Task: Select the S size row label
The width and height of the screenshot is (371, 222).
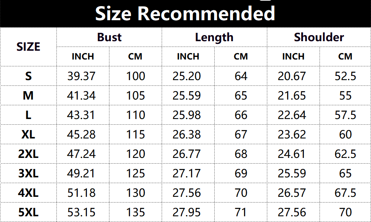Action: pyautogui.click(x=28, y=76)
